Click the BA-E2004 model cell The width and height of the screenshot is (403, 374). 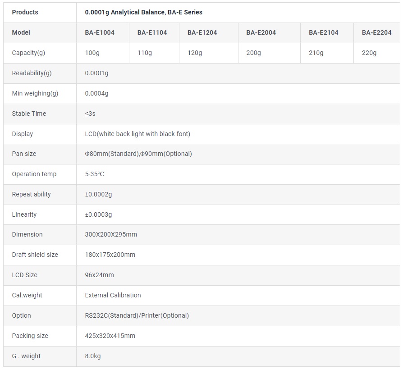click(261, 32)
